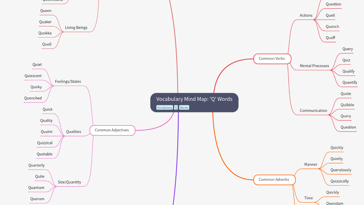The height and width of the screenshot is (205, 364).
Task: Select the Living Beings branch
Action: pos(76,28)
